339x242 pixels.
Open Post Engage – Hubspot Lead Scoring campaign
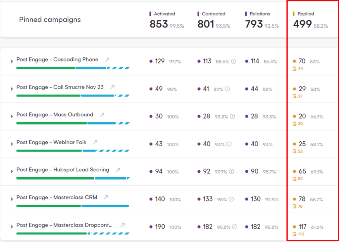point(63,170)
